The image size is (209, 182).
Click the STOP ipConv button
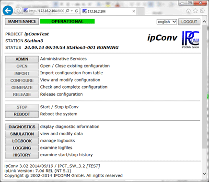click(x=22, y=107)
